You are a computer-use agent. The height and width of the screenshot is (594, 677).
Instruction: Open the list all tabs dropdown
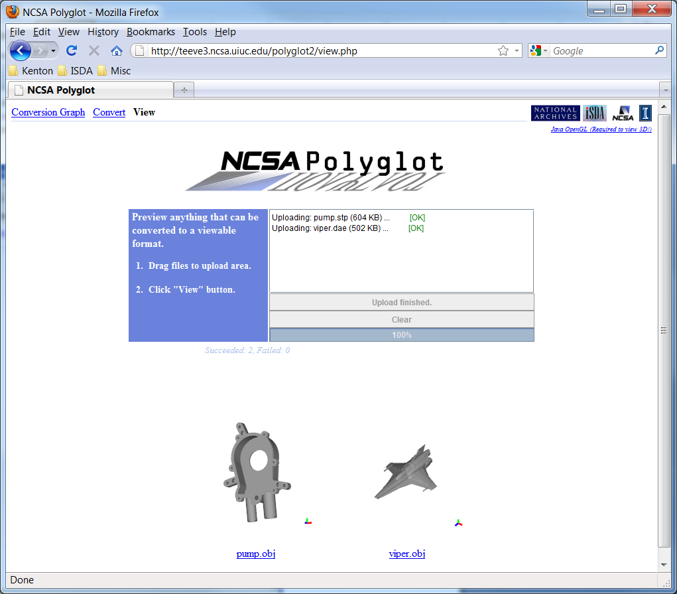point(666,90)
